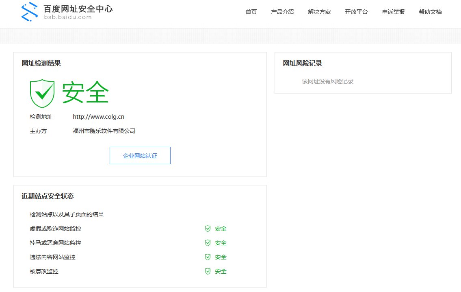Click the 网址检测结果 heading

pyautogui.click(x=41, y=63)
